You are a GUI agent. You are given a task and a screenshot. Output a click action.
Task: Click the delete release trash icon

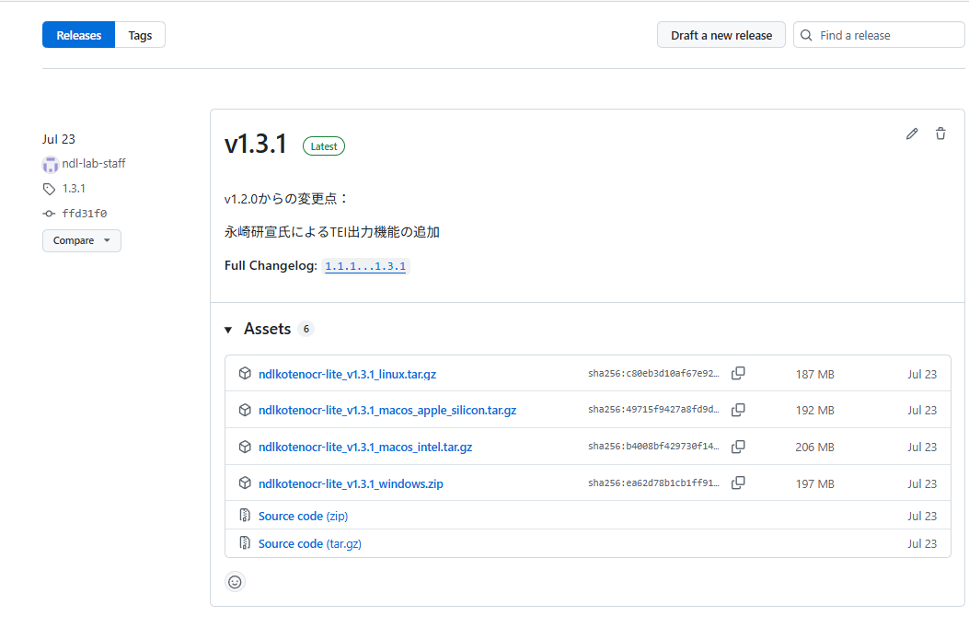pos(940,134)
